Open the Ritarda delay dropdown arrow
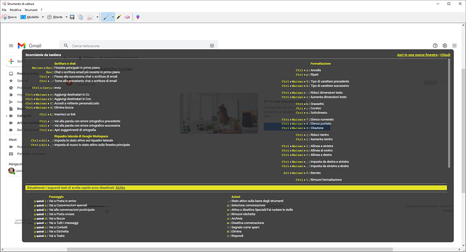 [66, 17]
